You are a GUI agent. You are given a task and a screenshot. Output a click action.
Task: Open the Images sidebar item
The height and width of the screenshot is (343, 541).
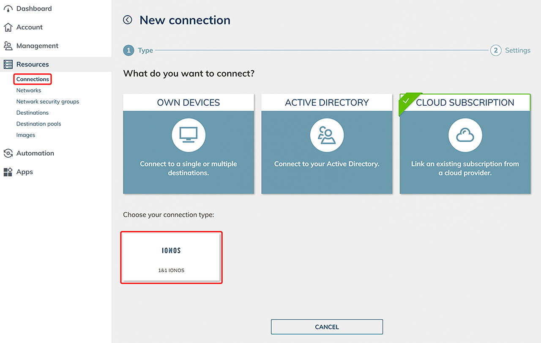[26, 135]
